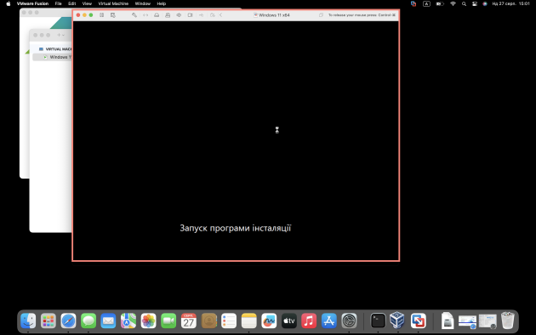Screen dimensions: 536x335
Task: Open Freeform from the Dock
Action: tap(269, 321)
